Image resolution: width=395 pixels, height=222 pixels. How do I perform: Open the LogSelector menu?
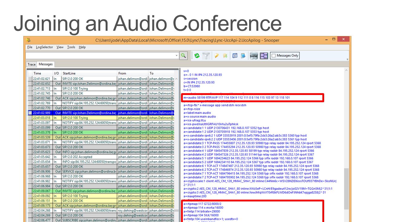click(44, 47)
